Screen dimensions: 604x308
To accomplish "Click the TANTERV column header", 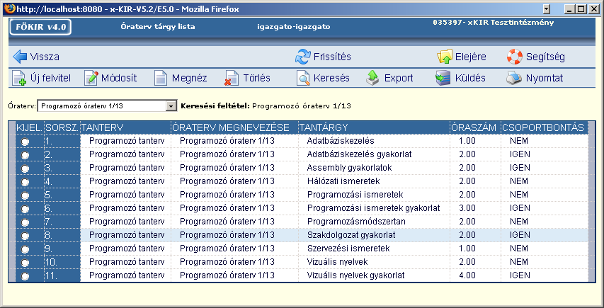I will 125,127.
